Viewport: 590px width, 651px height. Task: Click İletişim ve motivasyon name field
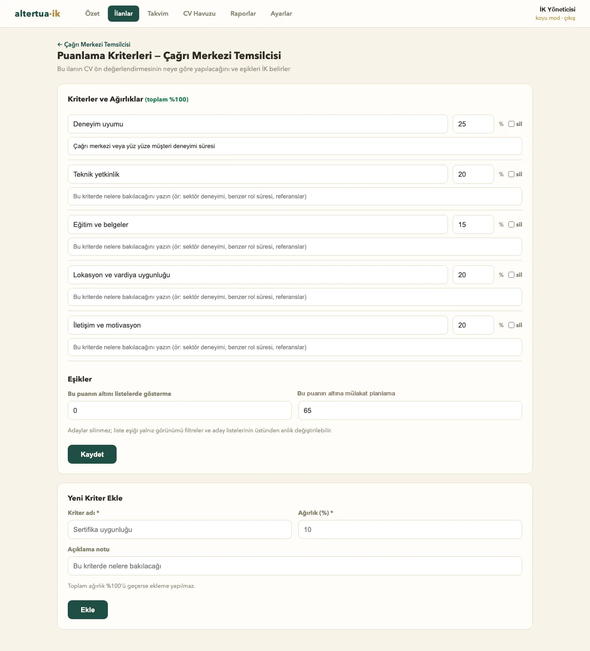pos(258,325)
